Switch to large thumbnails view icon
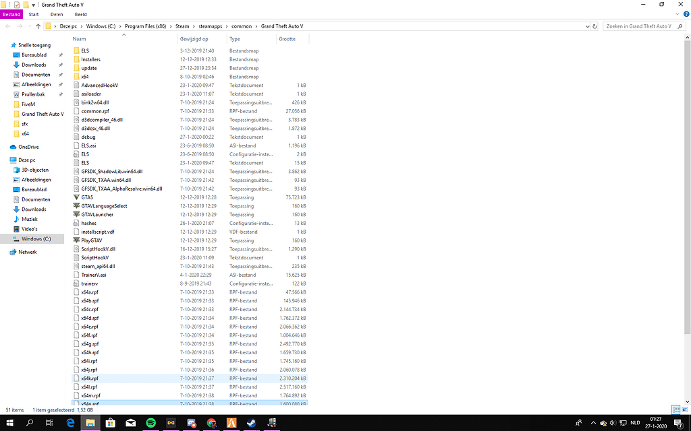The image size is (691, 431). pos(685,409)
